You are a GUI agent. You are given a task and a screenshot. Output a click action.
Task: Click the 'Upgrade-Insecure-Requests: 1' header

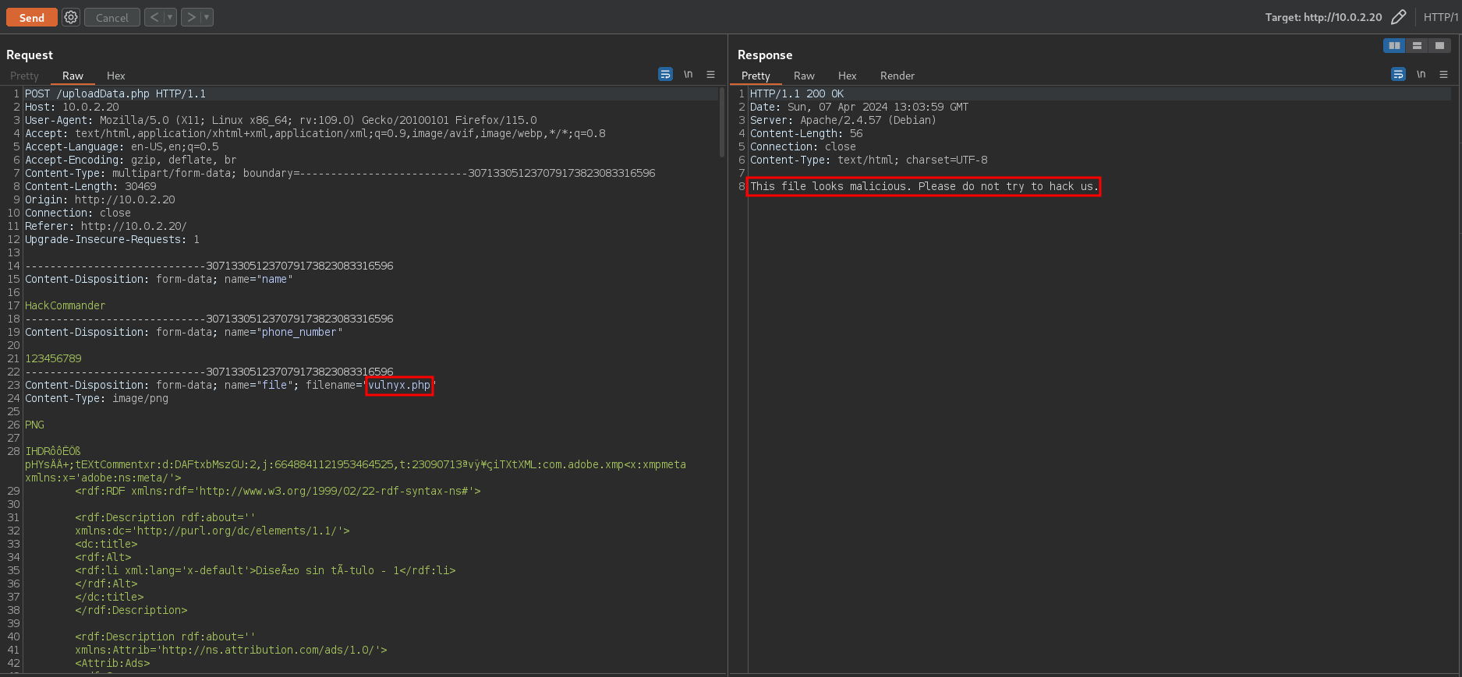[112, 239]
